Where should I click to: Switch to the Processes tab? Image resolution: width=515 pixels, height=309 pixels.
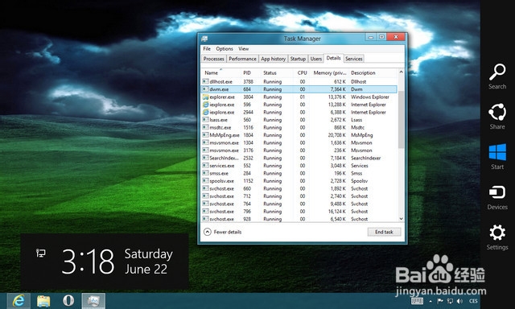pyautogui.click(x=213, y=59)
